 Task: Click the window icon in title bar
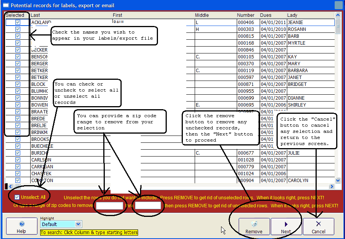[5, 5]
